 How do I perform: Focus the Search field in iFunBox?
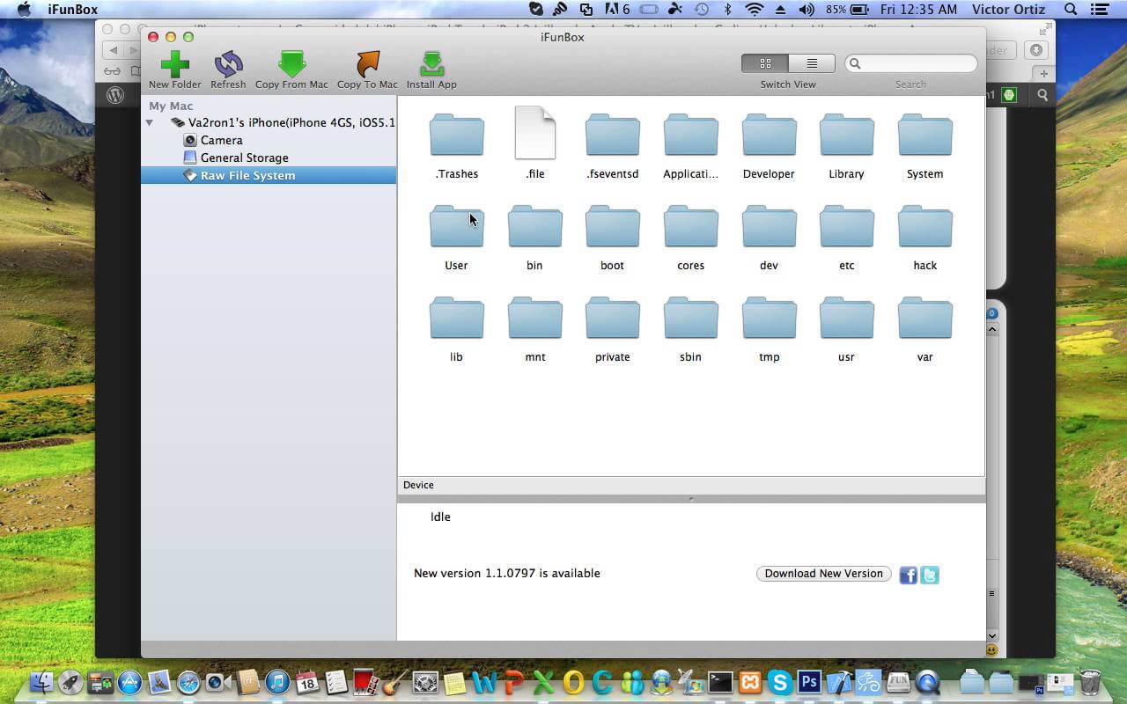tap(911, 63)
